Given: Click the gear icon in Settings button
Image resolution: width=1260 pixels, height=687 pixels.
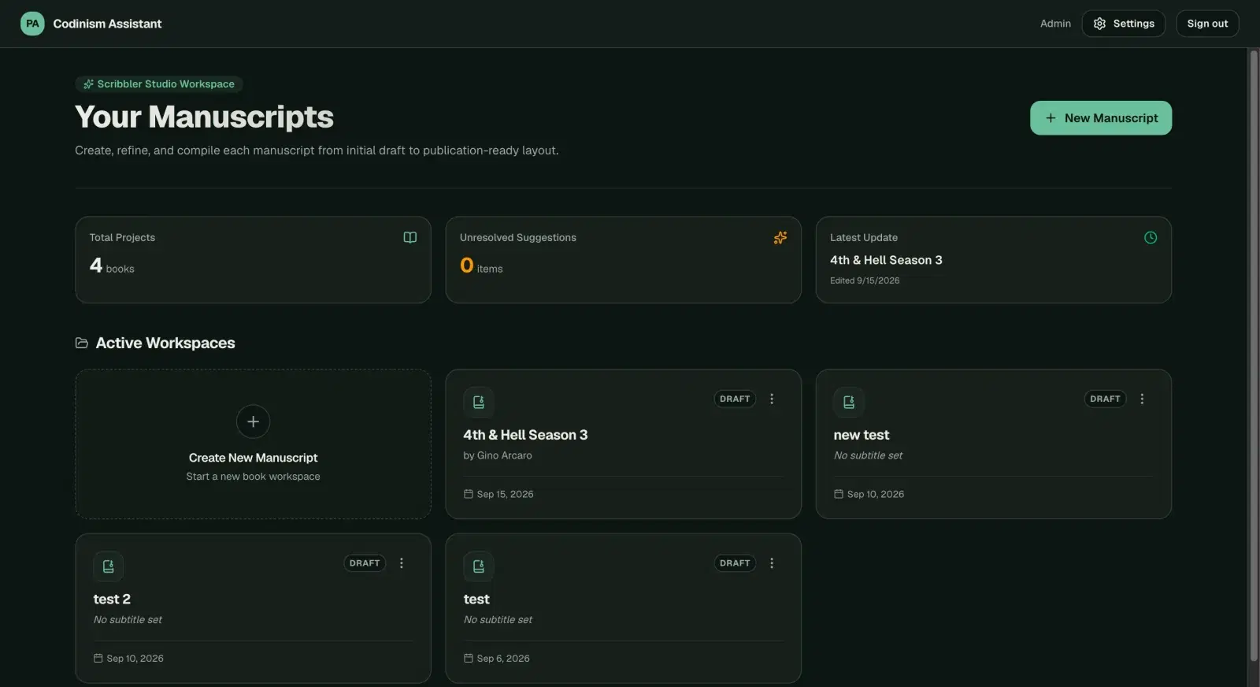Looking at the screenshot, I should (x=1099, y=24).
